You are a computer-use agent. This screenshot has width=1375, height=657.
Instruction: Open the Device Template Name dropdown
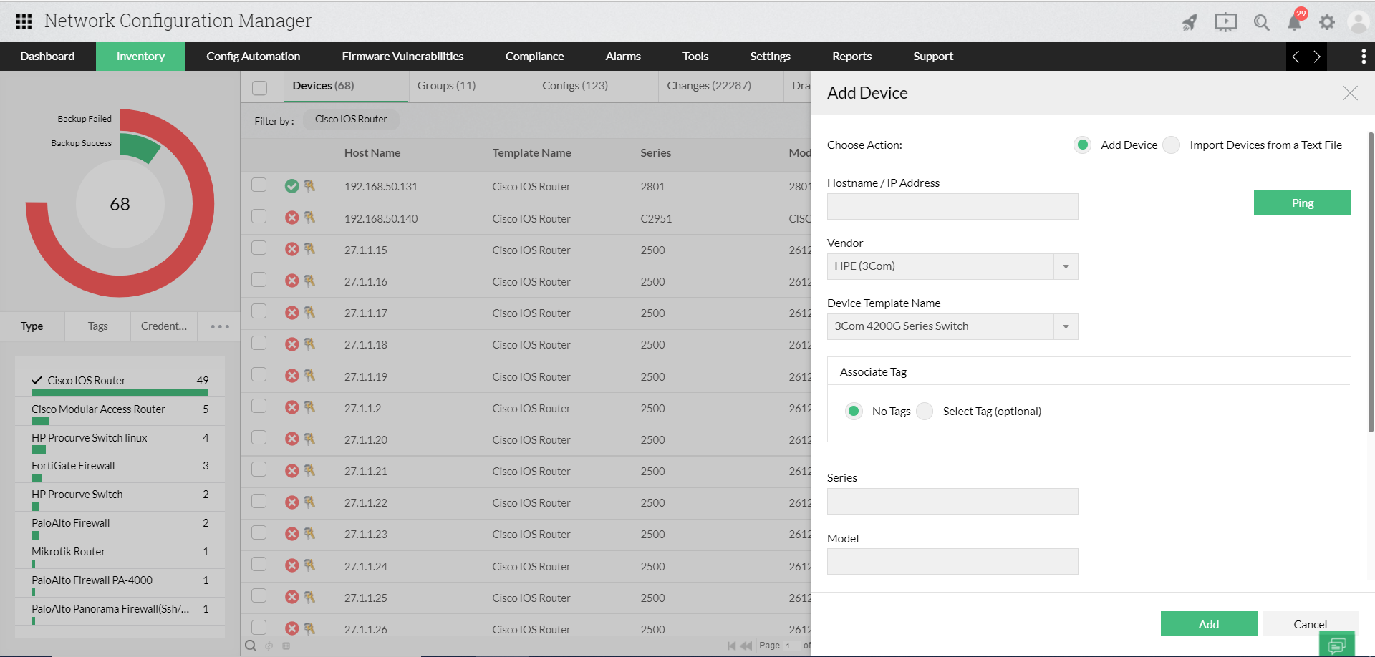click(952, 326)
